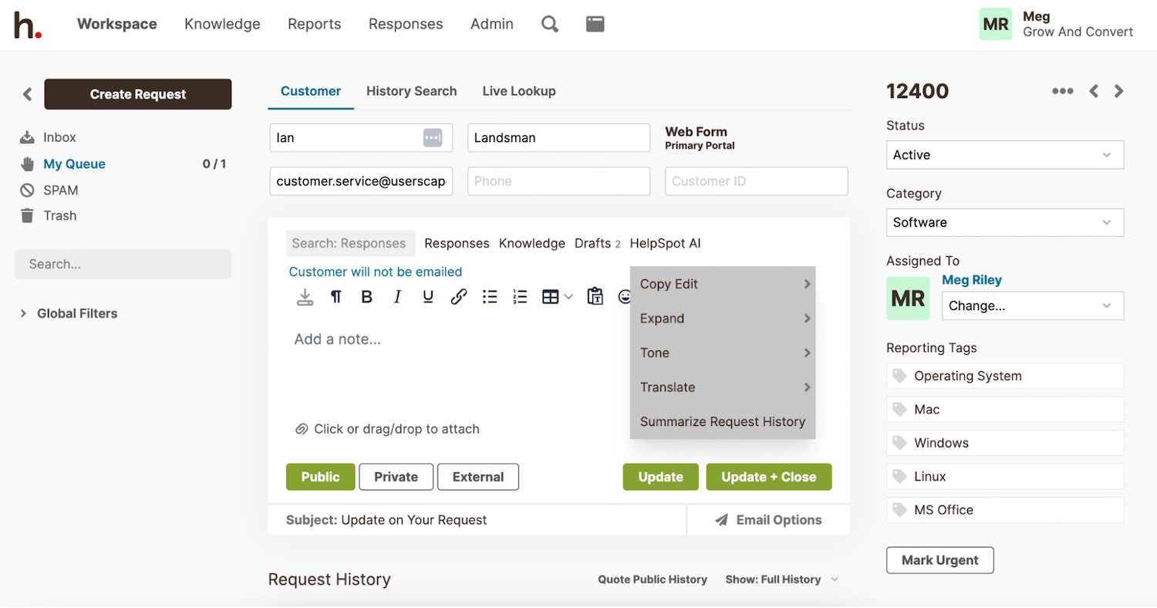Insert a numbered list
Image resolution: width=1157 pixels, height=608 pixels.
click(521, 297)
